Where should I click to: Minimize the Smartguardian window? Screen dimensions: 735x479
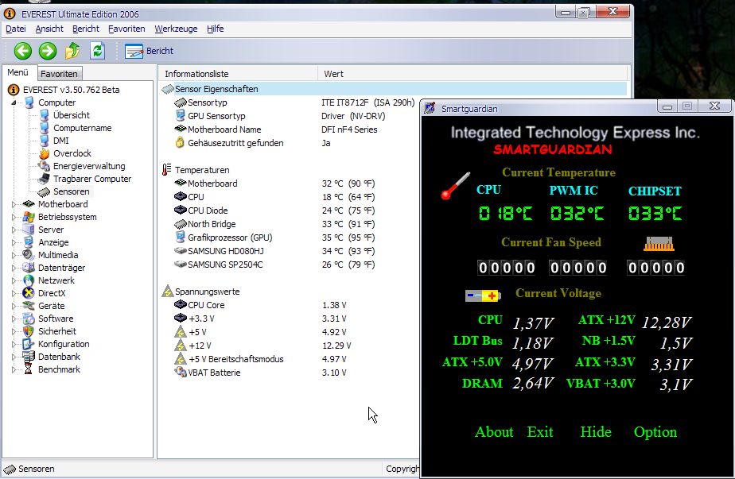(667, 106)
